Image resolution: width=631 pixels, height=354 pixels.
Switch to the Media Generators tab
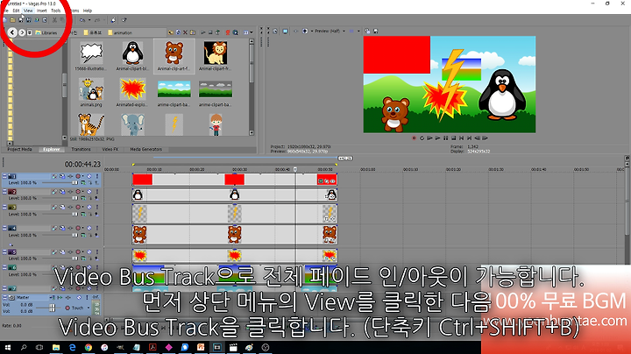click(x=145, y=149)
